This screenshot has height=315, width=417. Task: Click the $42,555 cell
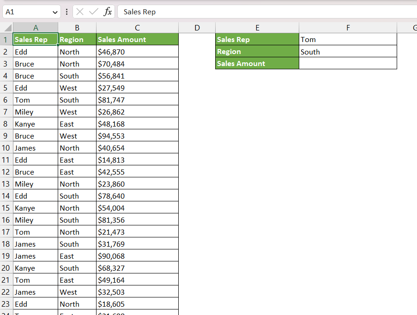tap(137, 172)
